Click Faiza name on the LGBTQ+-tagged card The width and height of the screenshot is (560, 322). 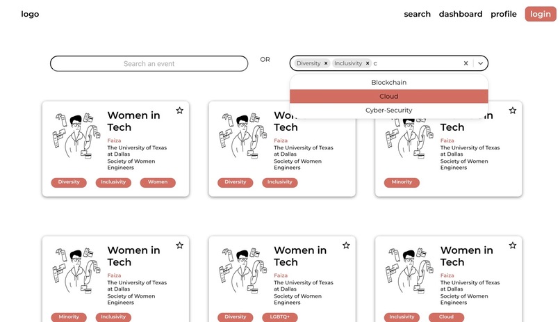click(x=281, y=275)
